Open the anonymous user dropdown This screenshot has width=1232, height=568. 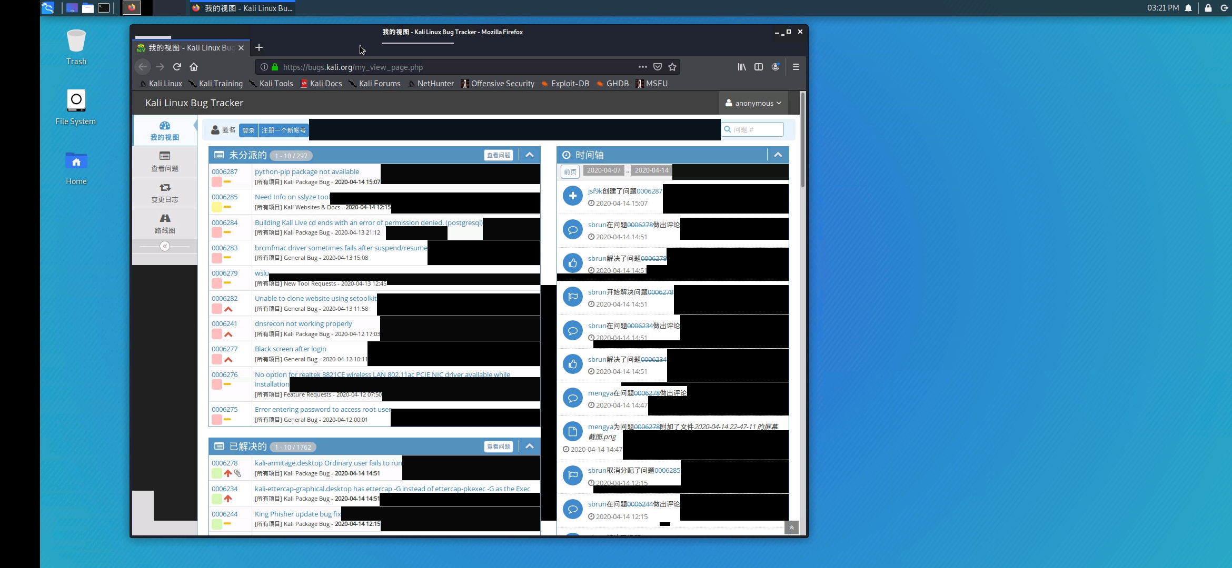click(x=753, y=103)
